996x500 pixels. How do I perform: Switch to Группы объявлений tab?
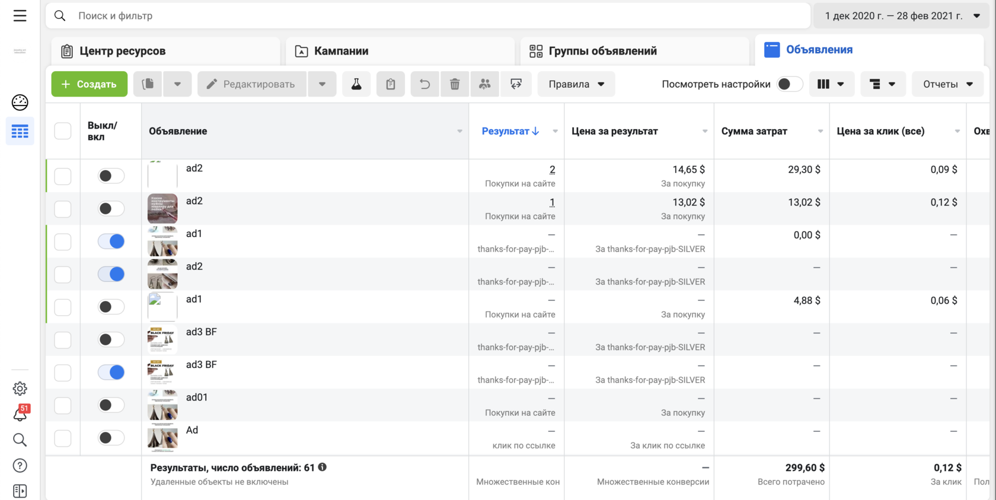[602, 51]
